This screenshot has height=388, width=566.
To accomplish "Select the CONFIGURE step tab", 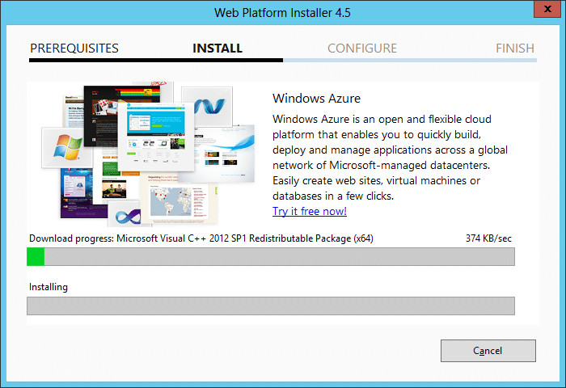I will coord(362,48).
